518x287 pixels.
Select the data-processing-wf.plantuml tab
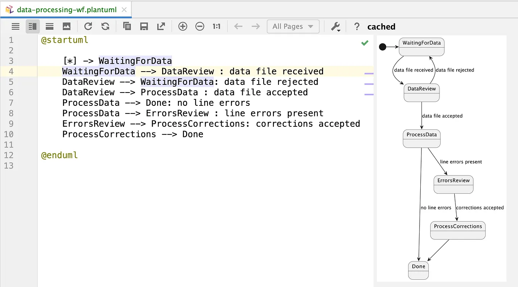click(x=65, y=10)
